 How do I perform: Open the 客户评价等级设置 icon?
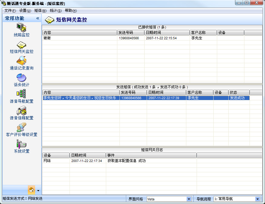click(21, 127)
